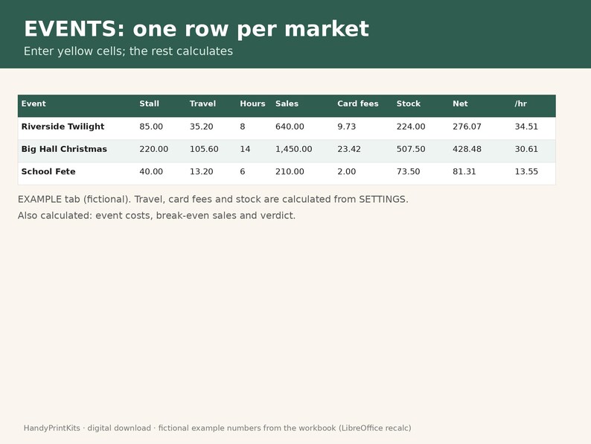Viewport: 591px width, 444px height.
Task: Click Riverside Twilight travel cost 35.20
Action: [x=201, y=127]
